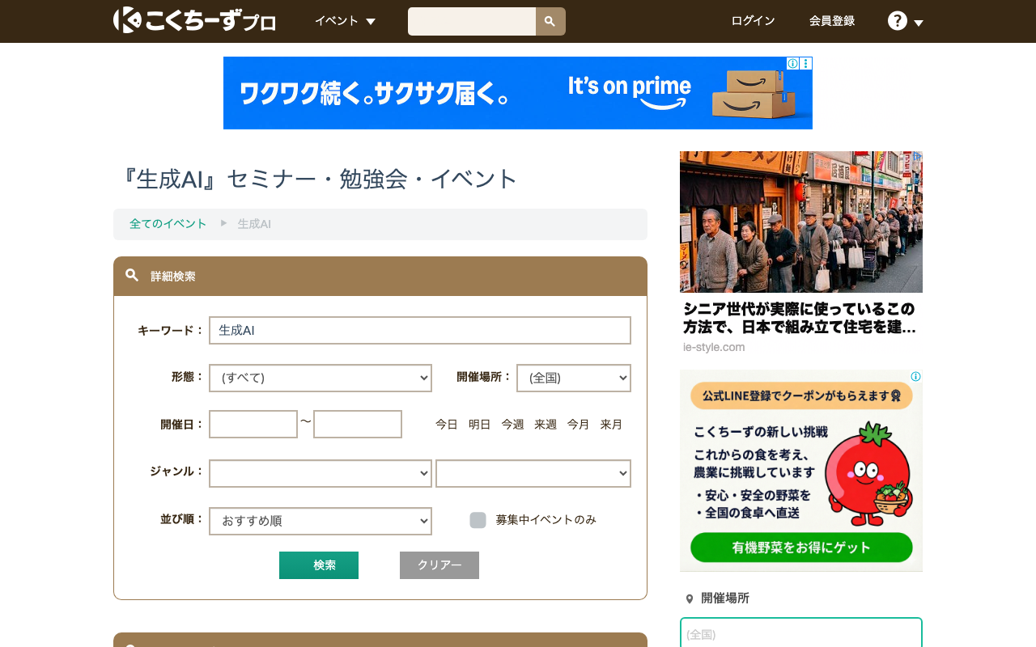Click the location pin icon beside 開催場所
The width and height of the screenshot is (1036, 647).
tap(690, 599)
